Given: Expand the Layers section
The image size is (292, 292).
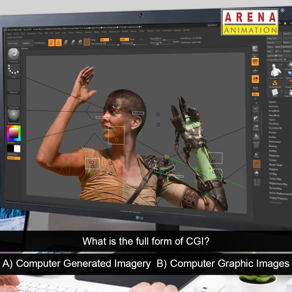Looking at the screenshot, I should (x=272, y=120).
